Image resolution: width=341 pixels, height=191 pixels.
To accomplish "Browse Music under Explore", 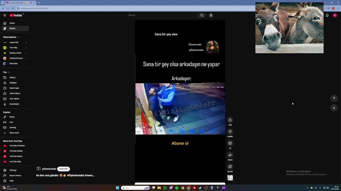I will tap(15, 117).
